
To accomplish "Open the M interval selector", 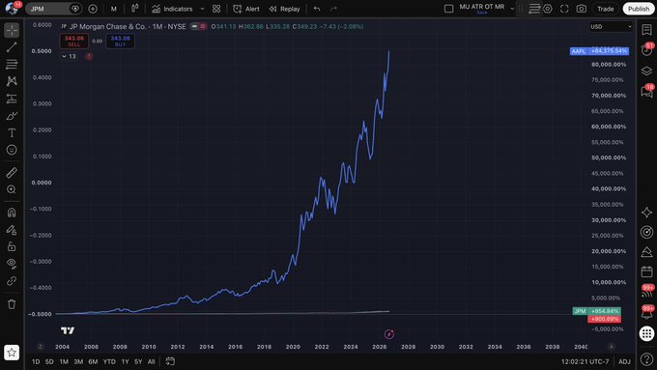I will coord(114,9).
